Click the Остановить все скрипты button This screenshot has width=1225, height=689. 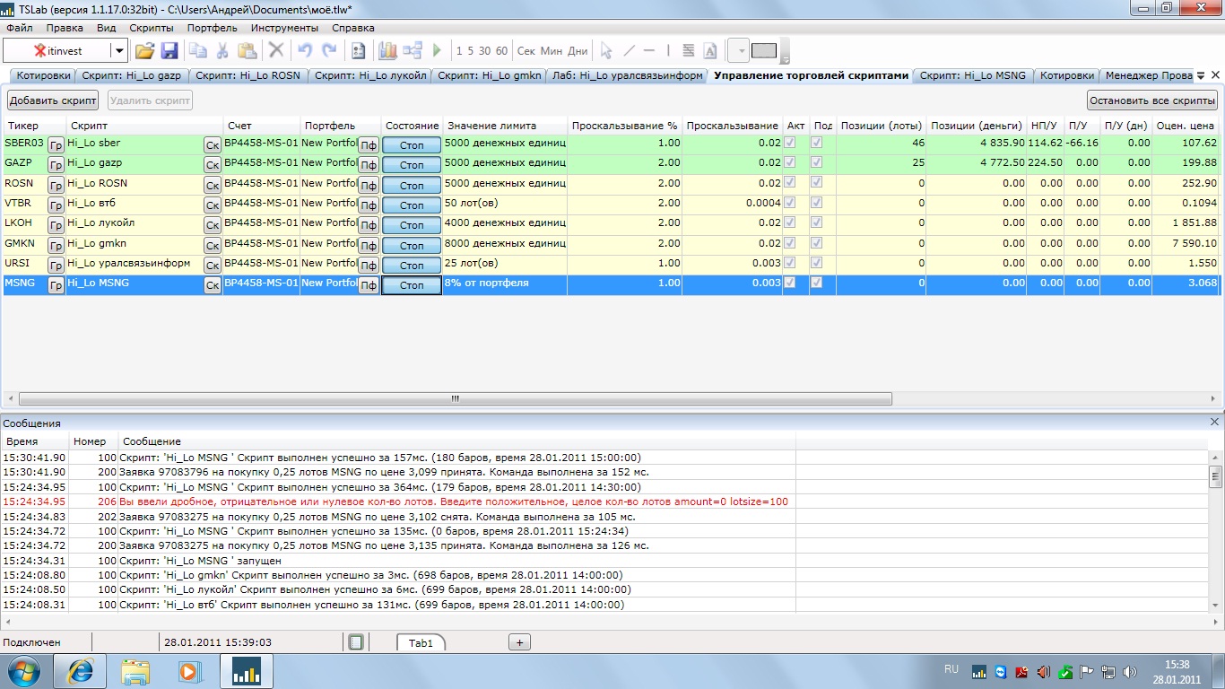tap(1152, 100)
